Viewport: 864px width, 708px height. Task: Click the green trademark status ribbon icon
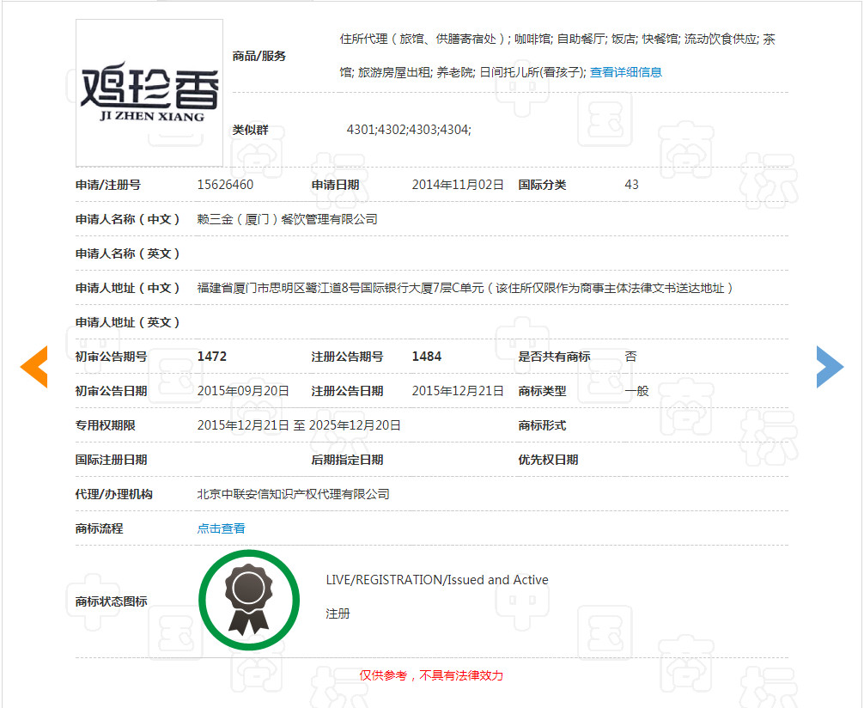click(249, 599)
